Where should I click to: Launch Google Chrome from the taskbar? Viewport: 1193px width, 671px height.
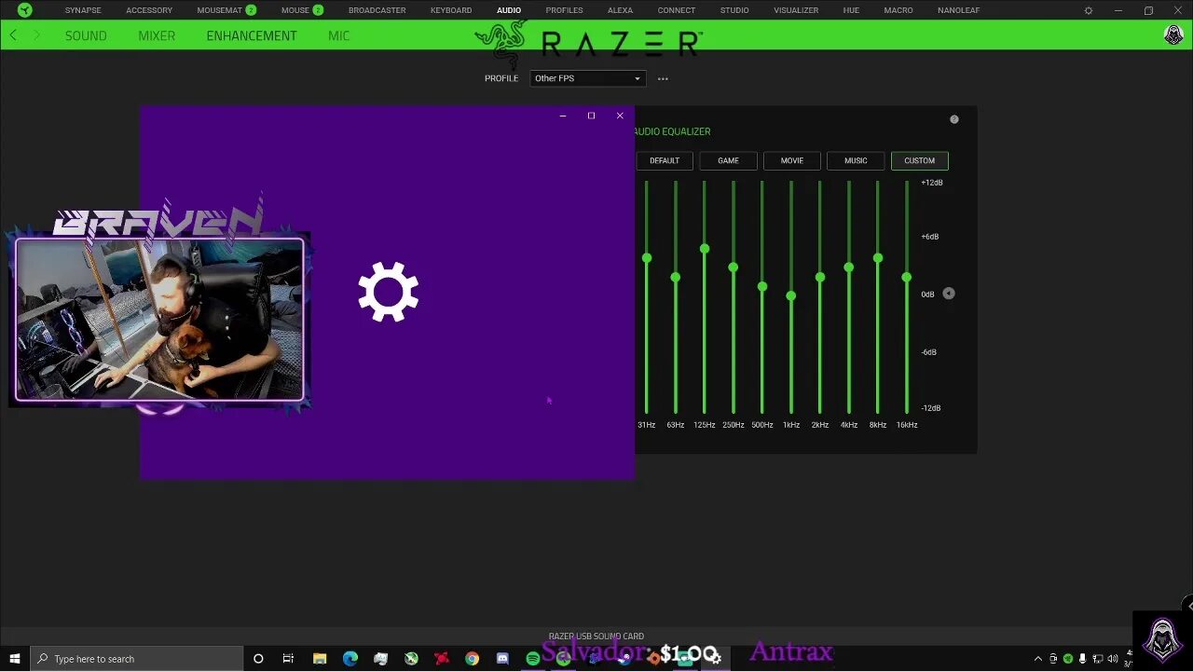point(472,659)
